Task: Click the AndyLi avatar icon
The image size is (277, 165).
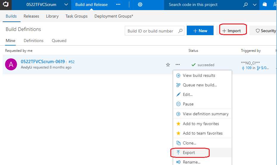Action: (x=11, y=64)
